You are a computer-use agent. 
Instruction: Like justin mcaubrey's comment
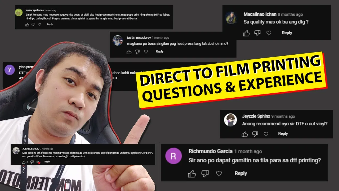129,52
